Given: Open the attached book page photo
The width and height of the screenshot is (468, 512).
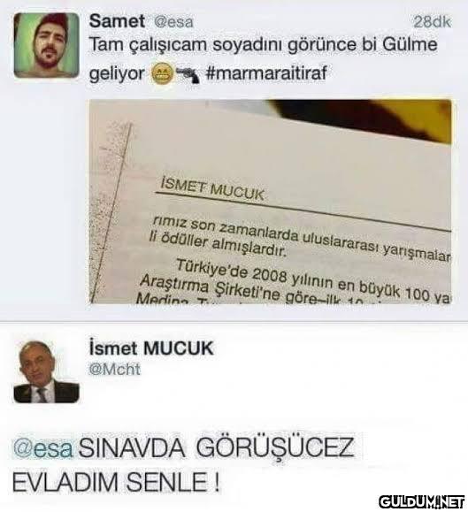Looking at the screenshot, I should 271,202.
